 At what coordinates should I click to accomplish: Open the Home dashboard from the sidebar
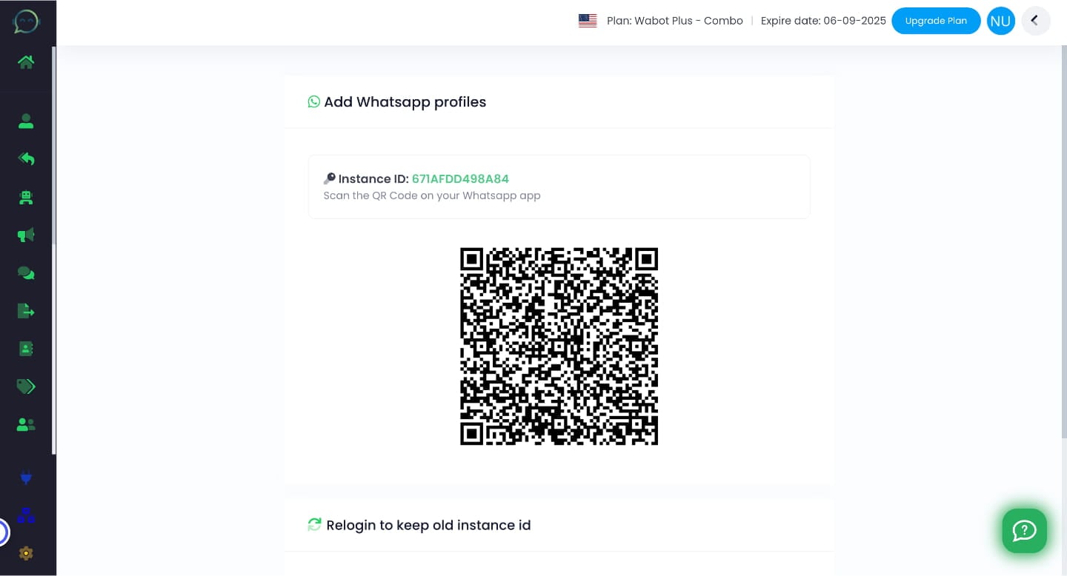click(x=26, y=62)
